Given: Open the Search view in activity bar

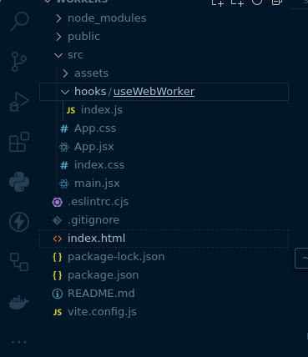Looking at the screenshot, I should [19, 22].
